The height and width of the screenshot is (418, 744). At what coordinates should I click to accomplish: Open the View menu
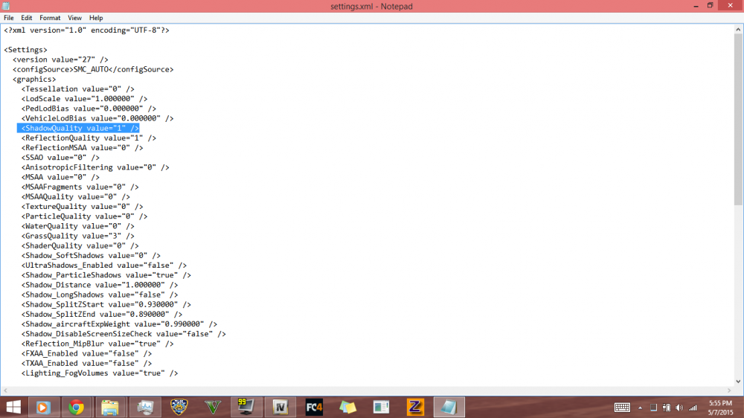click(74, 18)
